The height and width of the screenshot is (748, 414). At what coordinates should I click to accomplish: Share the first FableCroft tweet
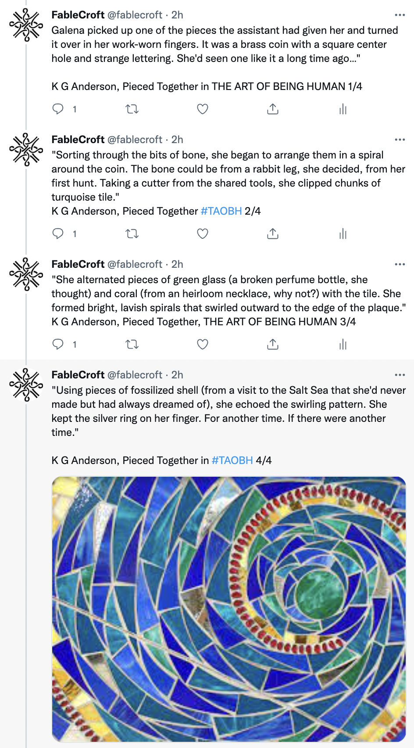pos(273,109)
